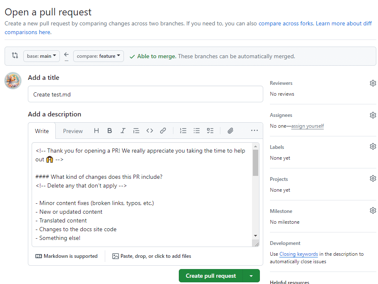Open more formatting options ellipsis
The image size is (378, 284).
[254, 131]
